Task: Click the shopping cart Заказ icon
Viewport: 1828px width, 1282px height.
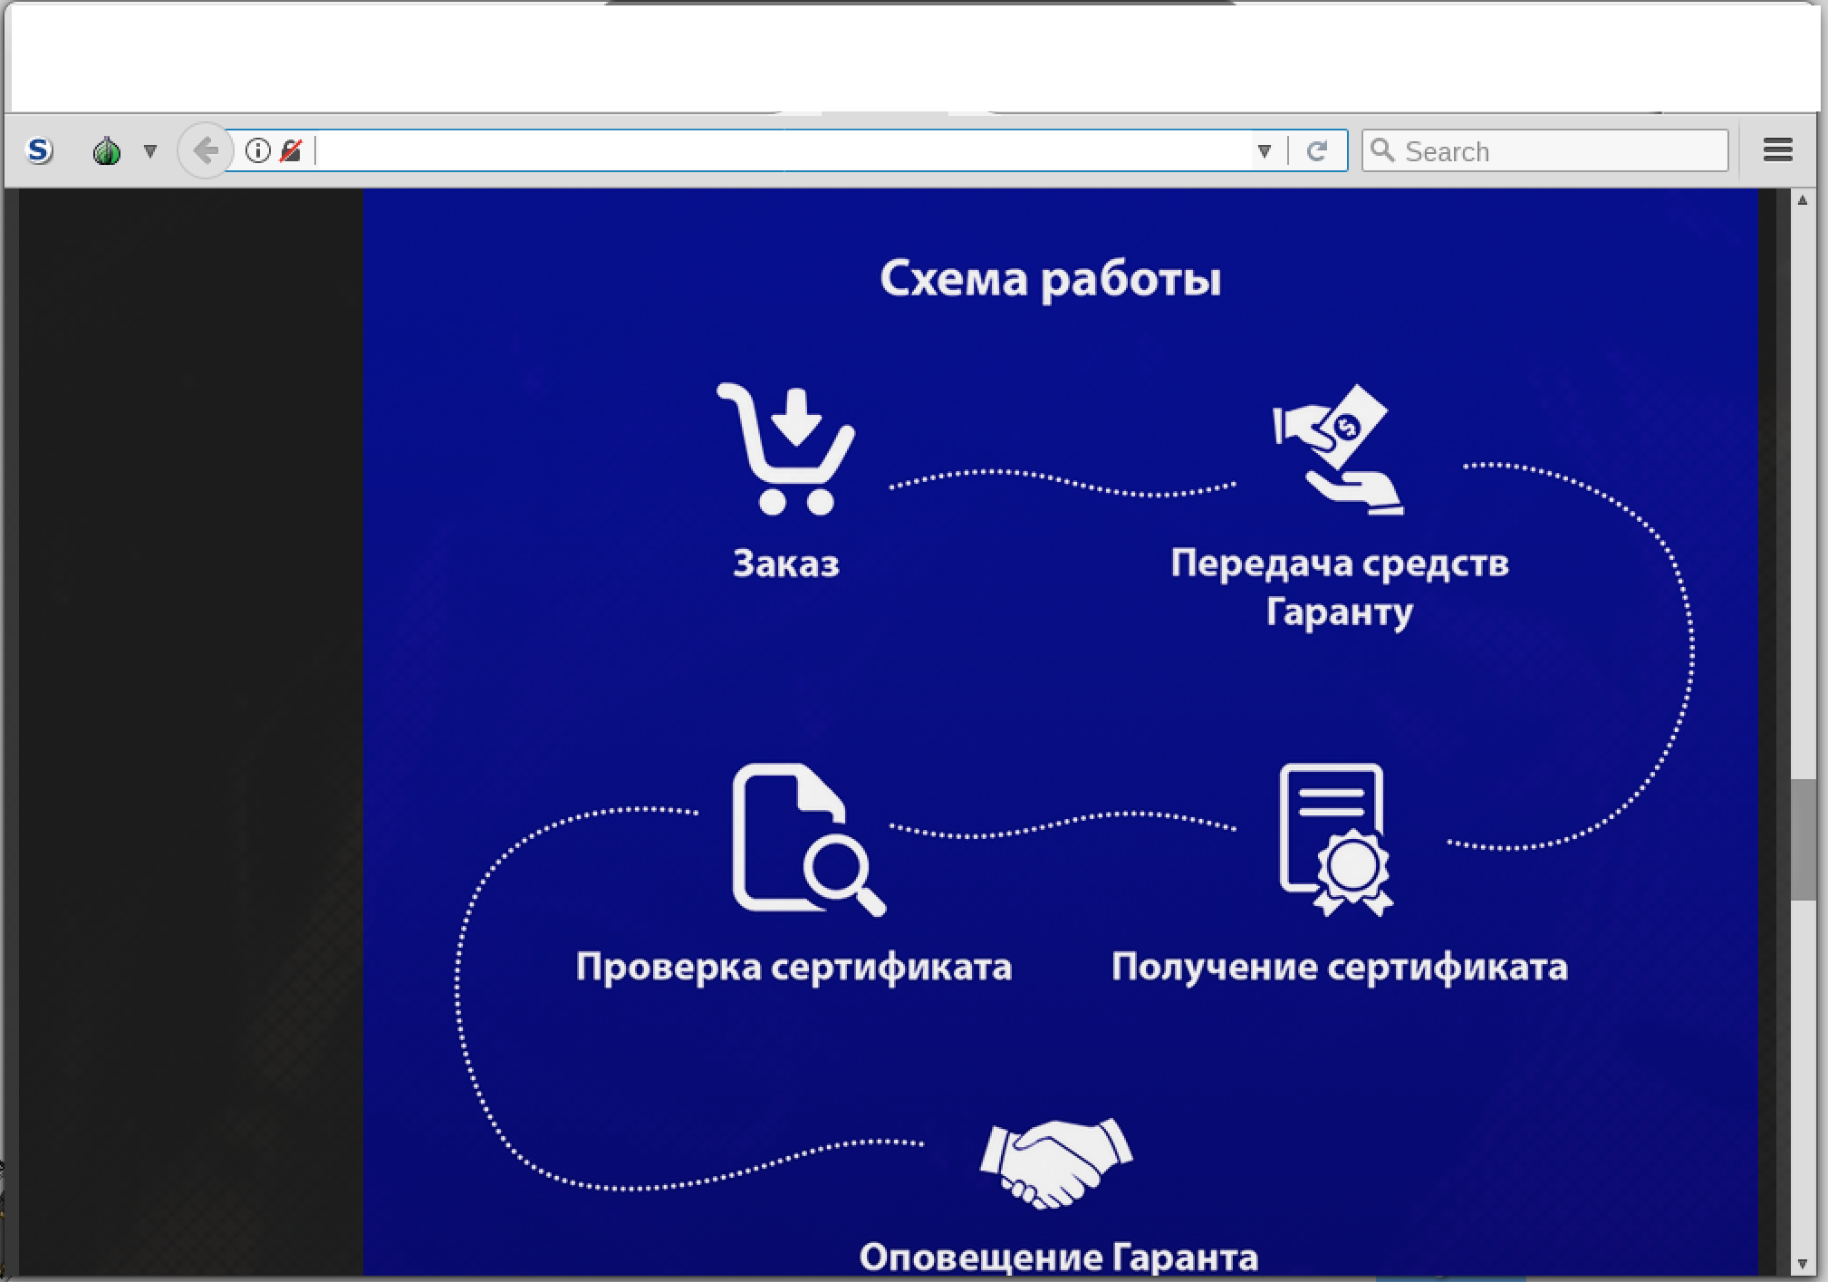Action: [786, 449]
